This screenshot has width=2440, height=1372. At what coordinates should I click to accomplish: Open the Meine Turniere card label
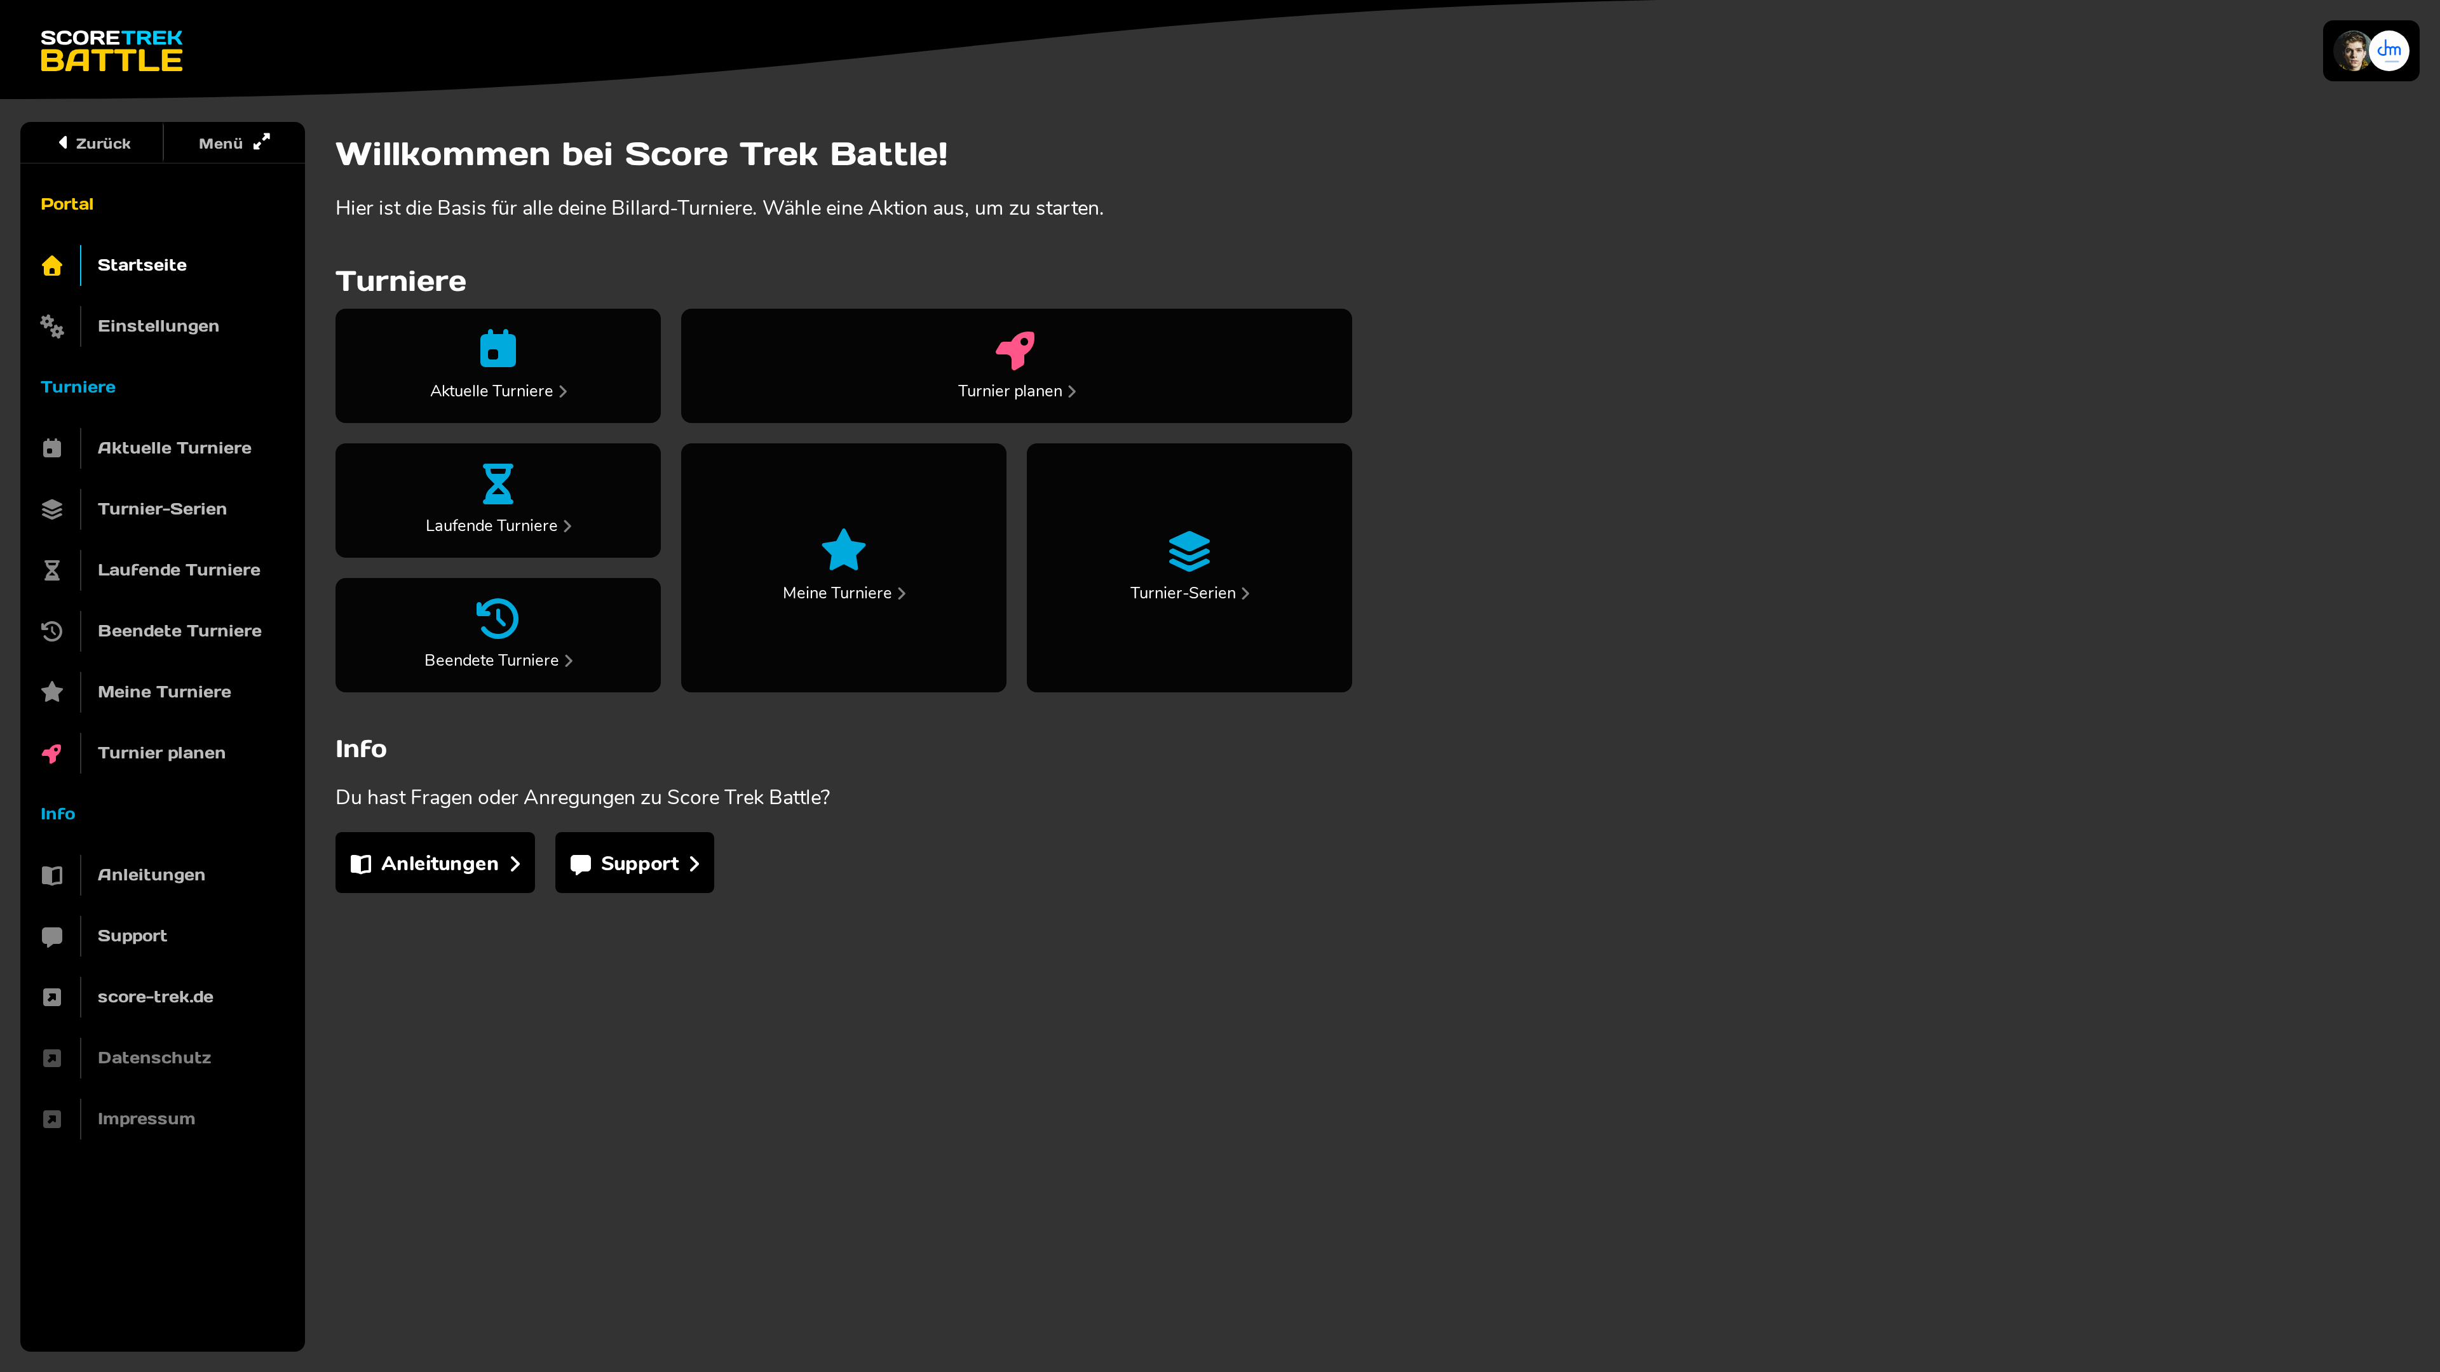pos(836,593)
